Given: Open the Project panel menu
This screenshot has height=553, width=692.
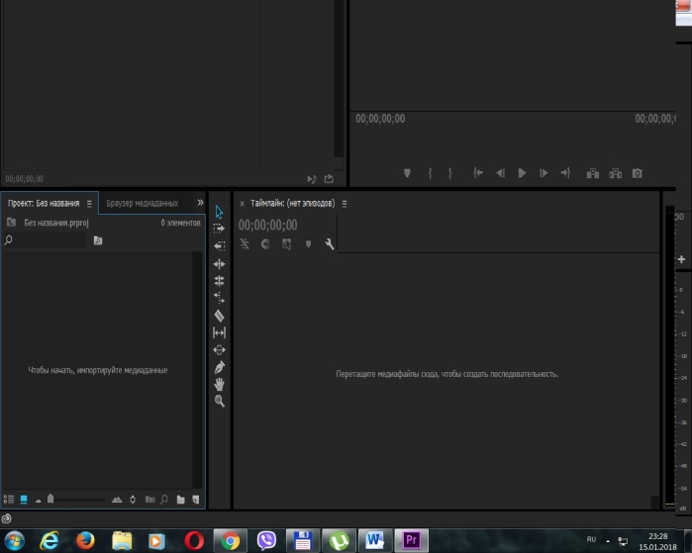Looking at the screenshot, I should tap(89, 204).
